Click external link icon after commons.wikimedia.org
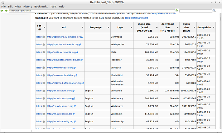This screenshot has width=222, height=133. click(82, 37)
